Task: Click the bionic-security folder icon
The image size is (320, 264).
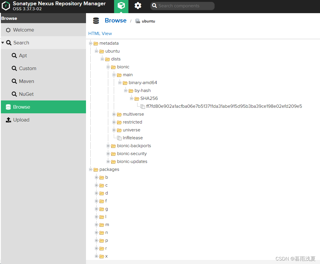Action: (113, 154)
